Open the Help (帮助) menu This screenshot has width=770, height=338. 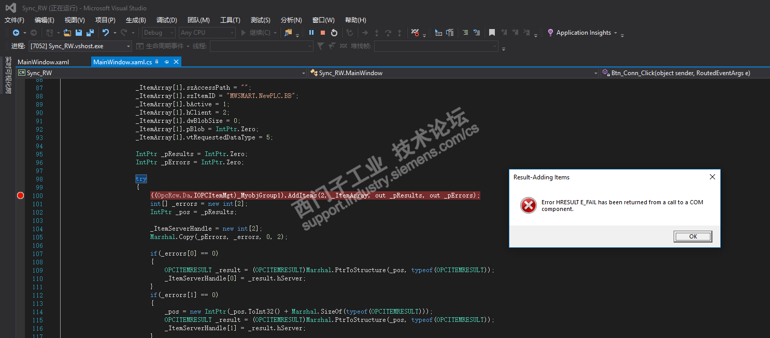coord(355,20)
